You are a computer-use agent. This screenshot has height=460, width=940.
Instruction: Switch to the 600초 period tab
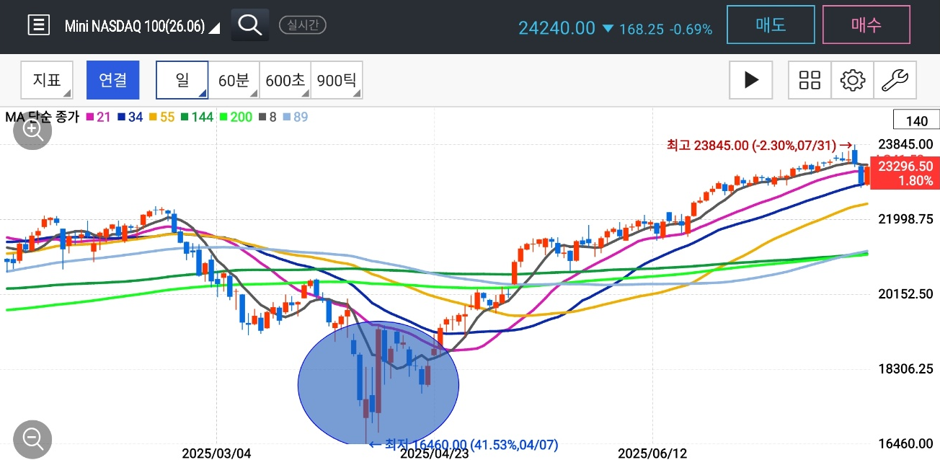tap(285, 80)
